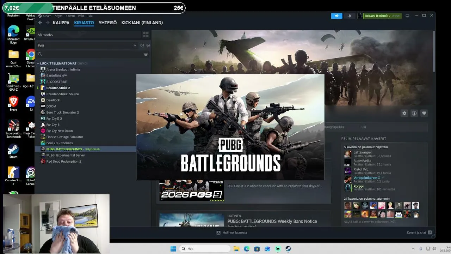Select Battlefield 4 in library list
The height and width of the screenshot is (254, 451).
pyautogui.click(x=56, y=75)
